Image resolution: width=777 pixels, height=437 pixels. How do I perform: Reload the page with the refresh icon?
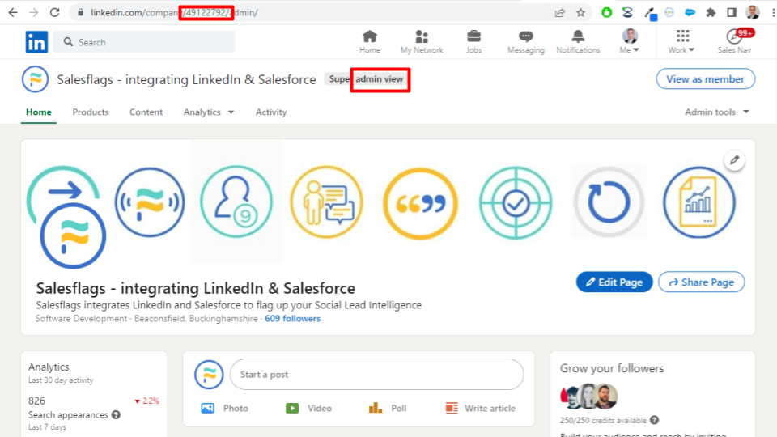(54, 12)
